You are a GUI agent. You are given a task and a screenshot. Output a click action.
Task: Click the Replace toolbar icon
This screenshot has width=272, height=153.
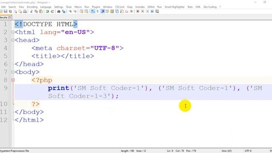tap(64, 11)
